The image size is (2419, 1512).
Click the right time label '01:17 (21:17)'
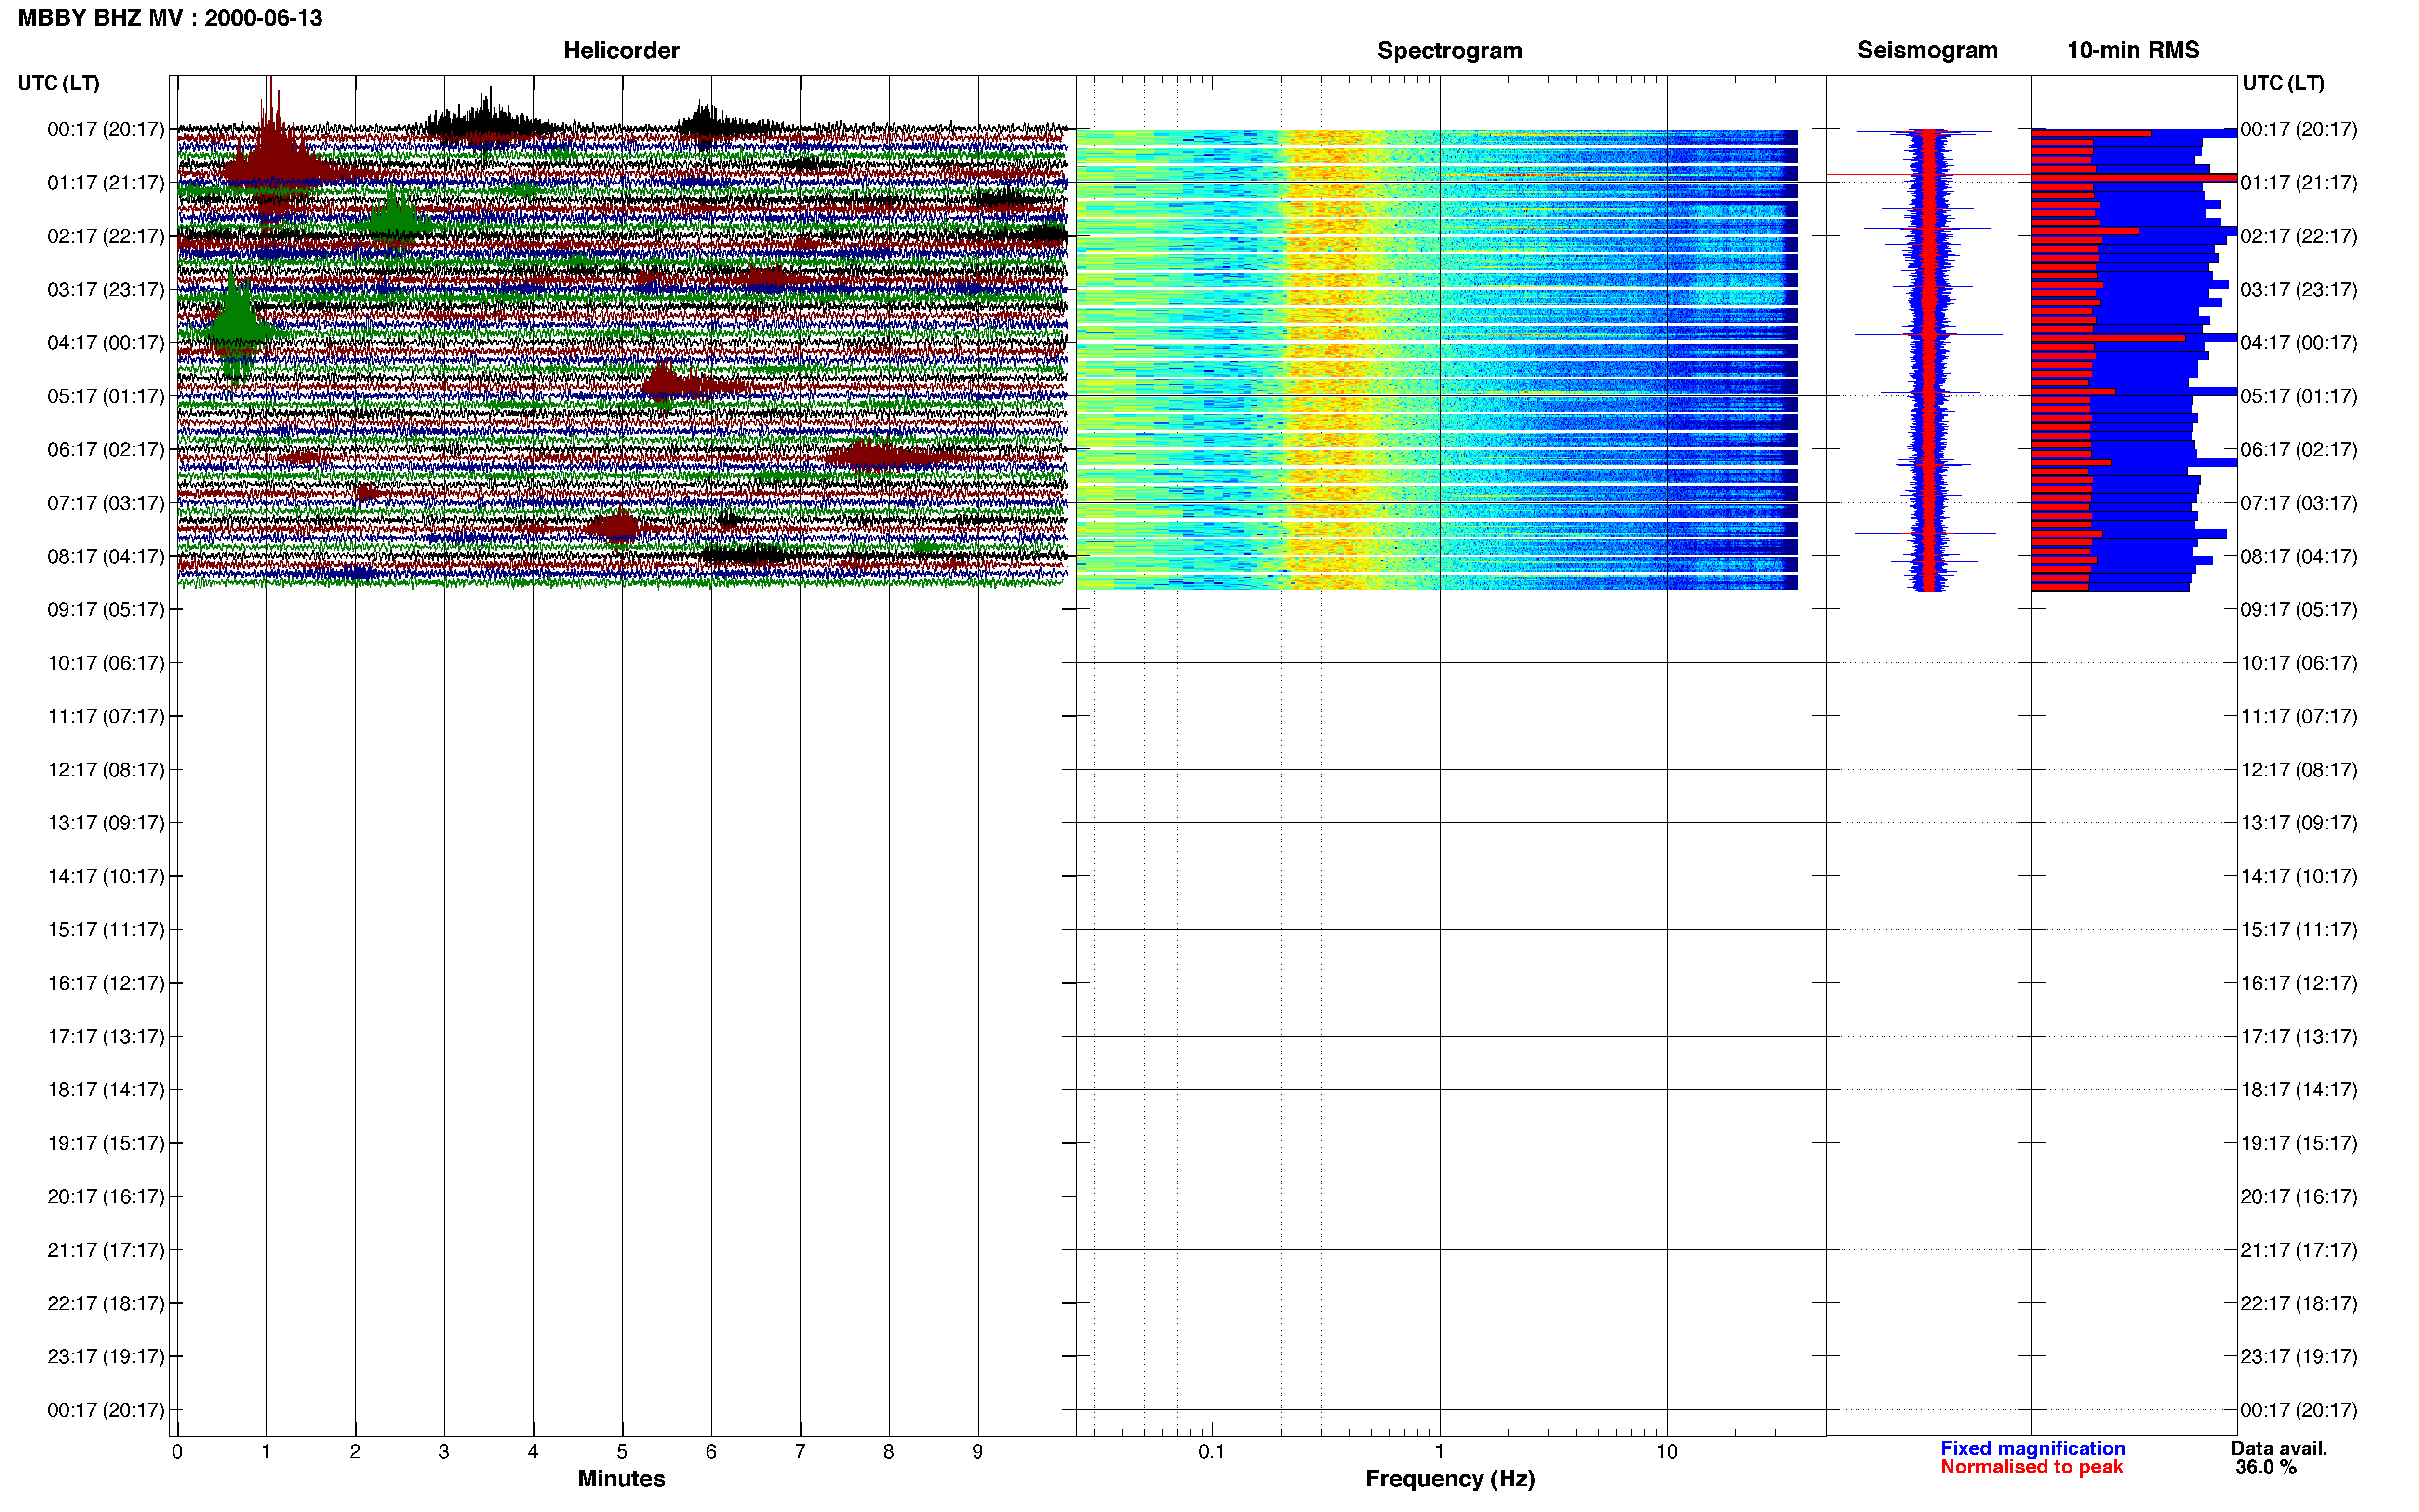[2299, 182]
